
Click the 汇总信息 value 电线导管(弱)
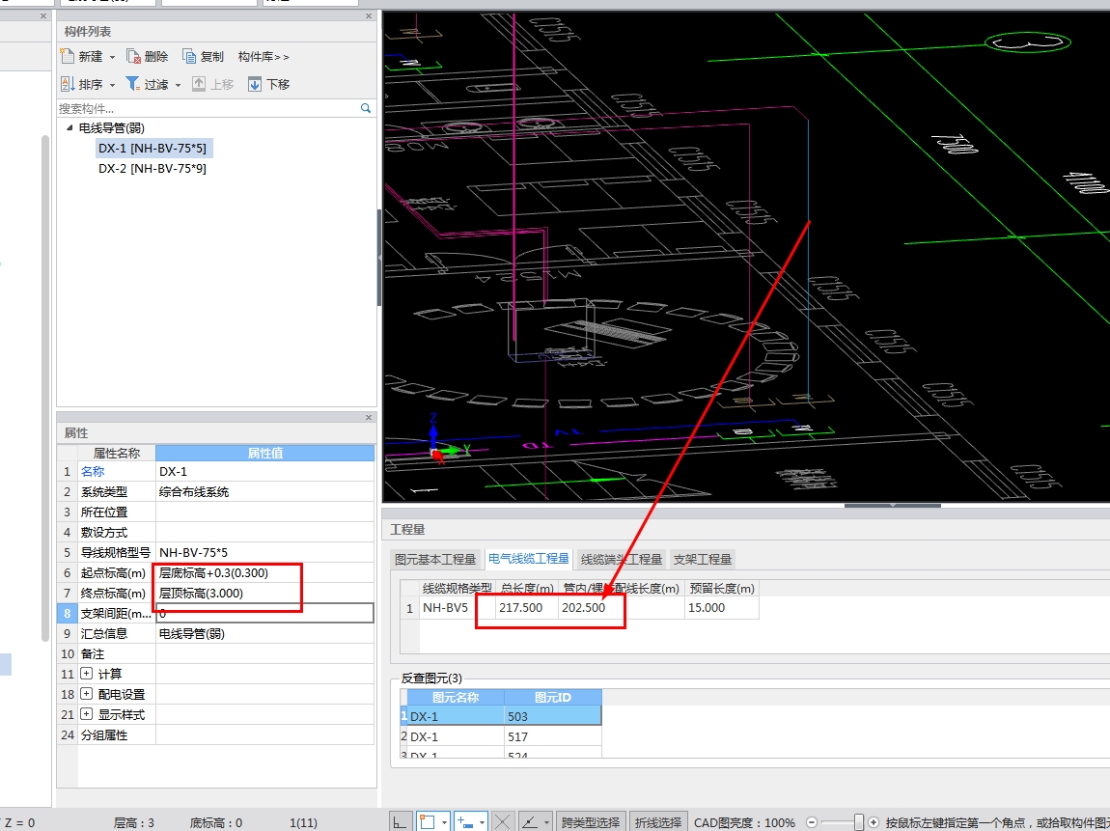tap(264, 633)
